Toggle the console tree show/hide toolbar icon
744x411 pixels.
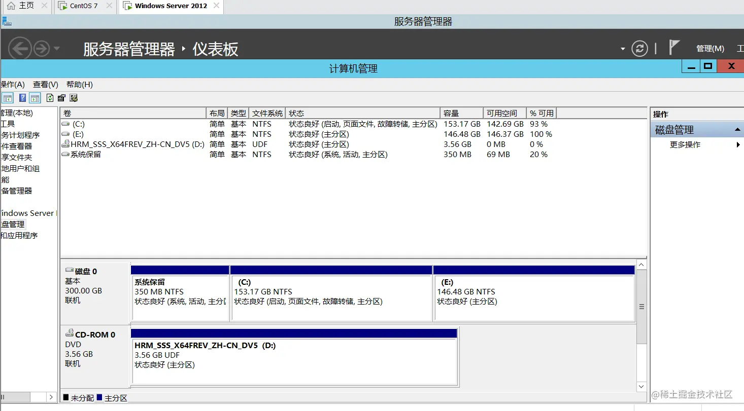tap(7, 98)
